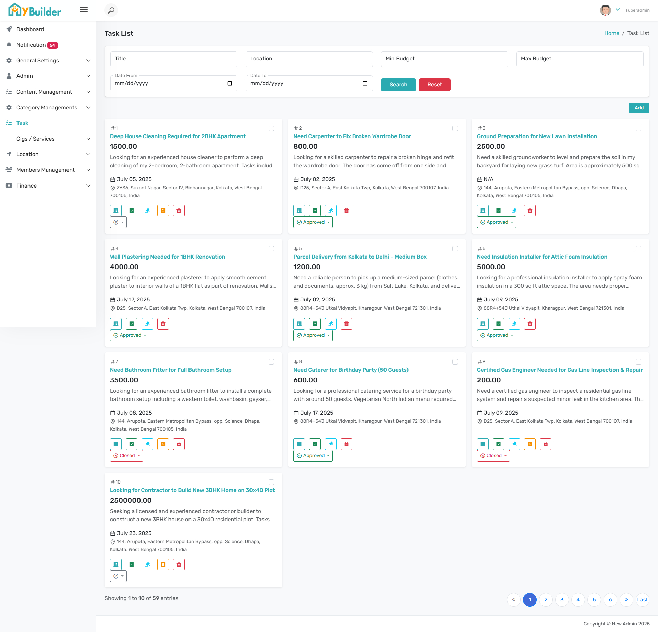Open Notification in the sidebar menu
Image resolution: width=658 pixels, height=632 pixels.
coord(32,45)
